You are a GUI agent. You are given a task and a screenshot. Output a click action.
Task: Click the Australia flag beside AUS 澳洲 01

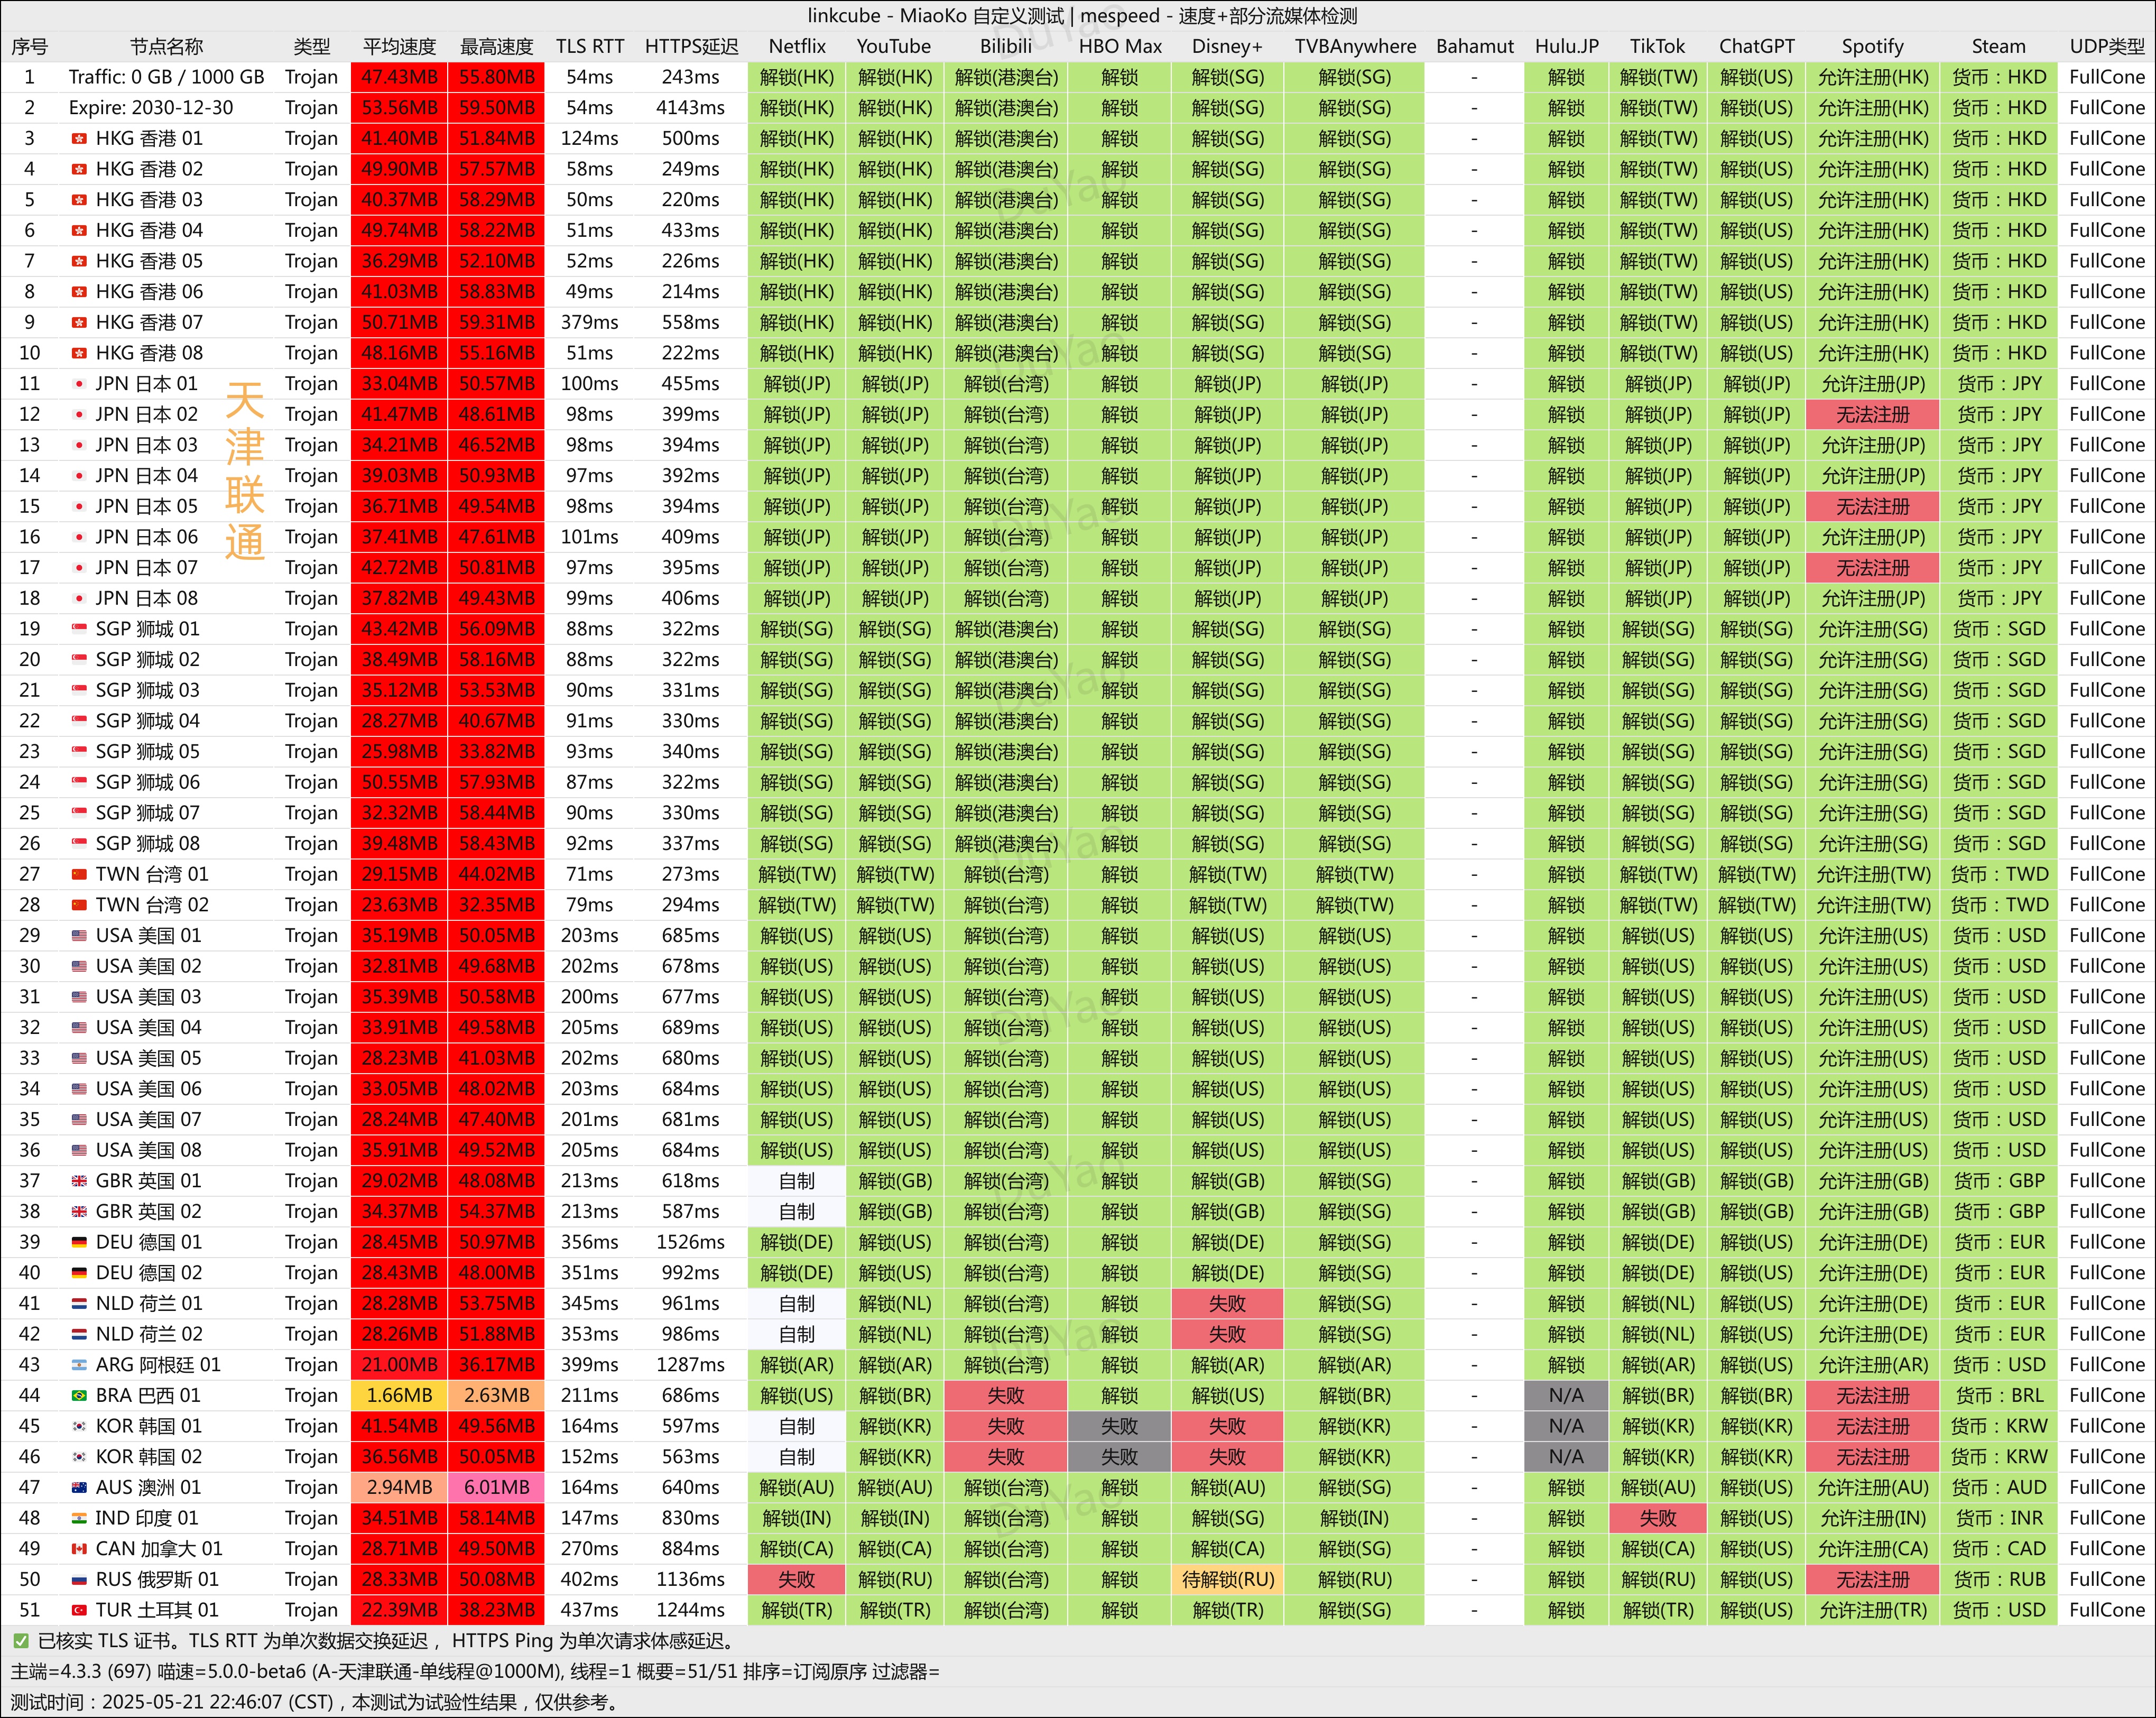[79, 1488]
